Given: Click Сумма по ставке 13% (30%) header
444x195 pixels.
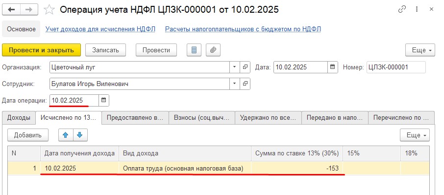Looking at the screenshot, I should pos(297,153).
